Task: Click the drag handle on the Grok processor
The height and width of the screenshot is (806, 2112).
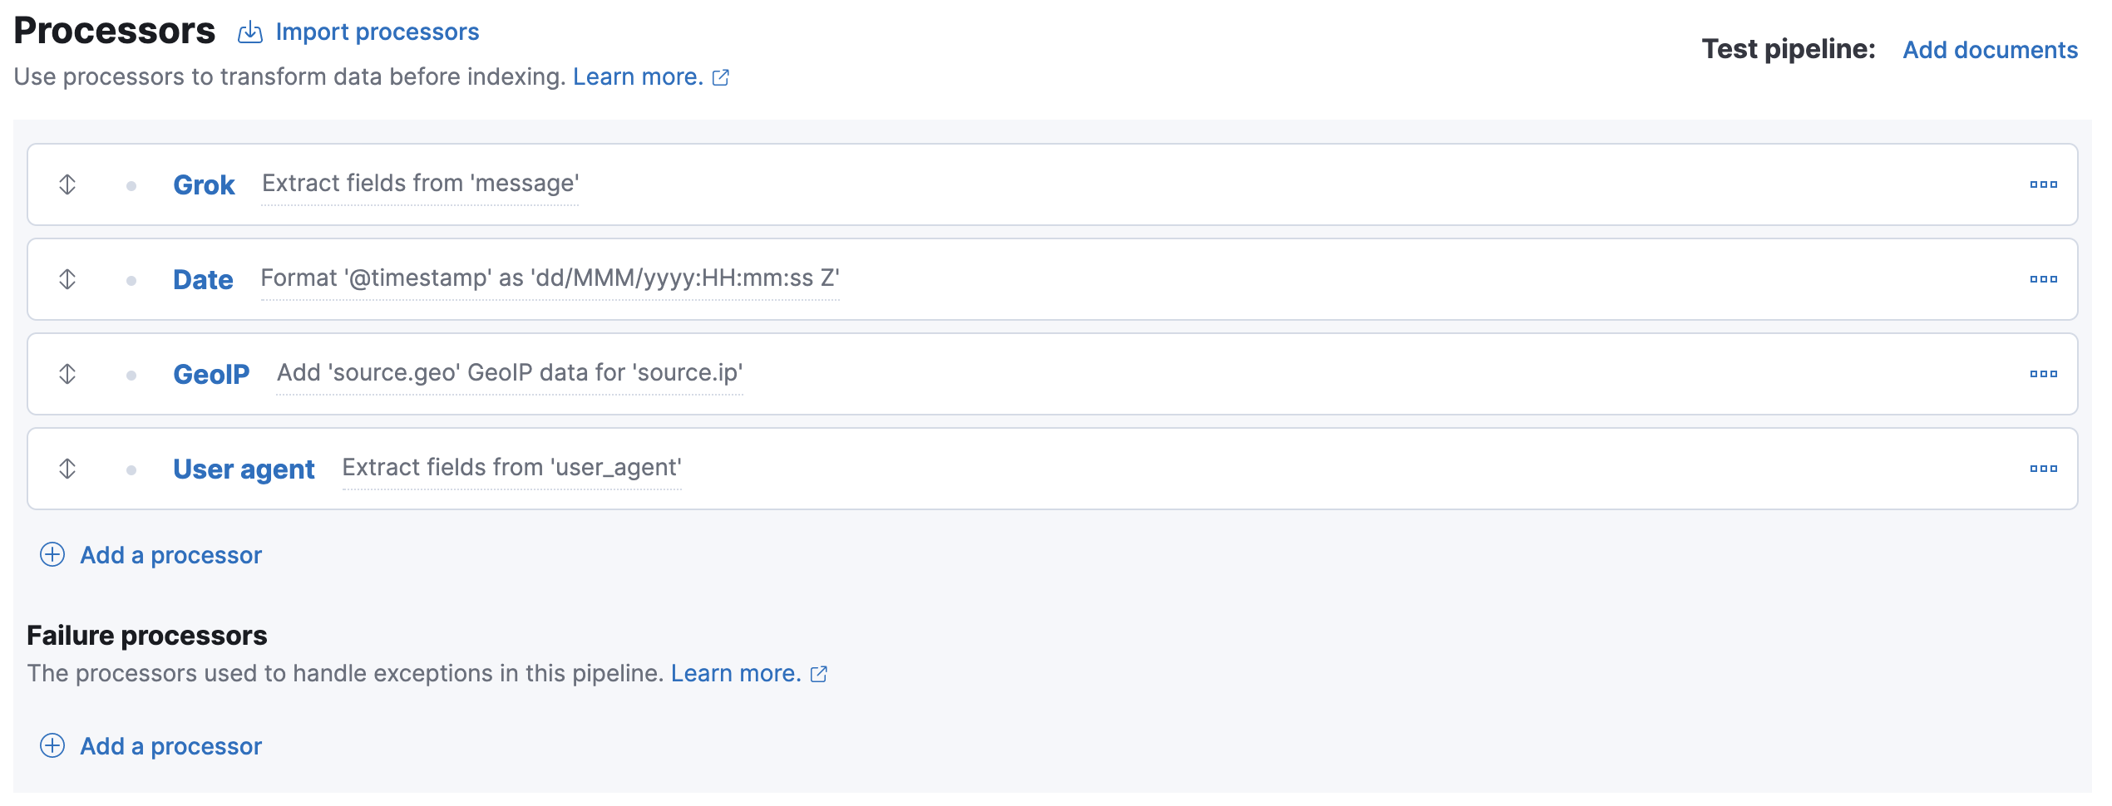Action: coord(67,184)
